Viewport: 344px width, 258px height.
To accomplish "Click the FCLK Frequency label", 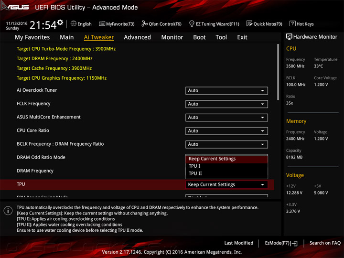I will (33, 104).
